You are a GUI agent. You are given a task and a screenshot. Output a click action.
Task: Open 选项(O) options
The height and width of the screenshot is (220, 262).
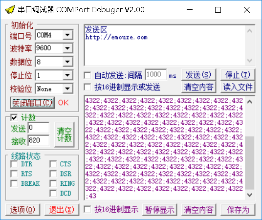[22, 210]
